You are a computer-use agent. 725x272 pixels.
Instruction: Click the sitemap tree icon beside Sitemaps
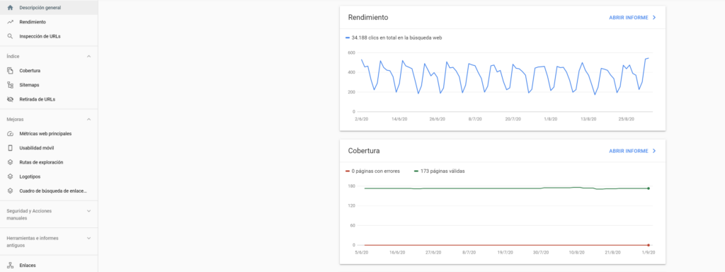click(10, 85)
